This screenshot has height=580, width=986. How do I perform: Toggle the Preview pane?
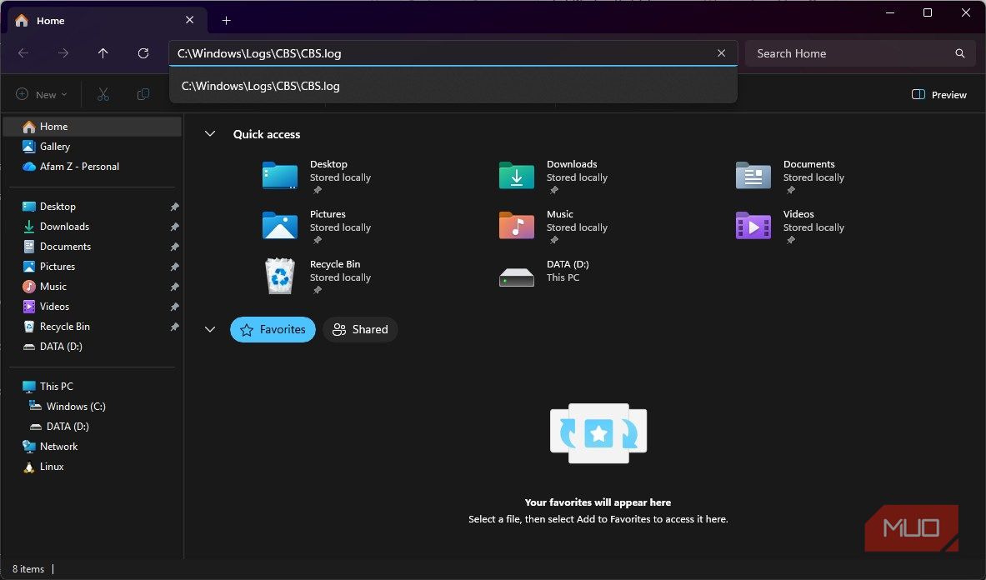(938, 94)
